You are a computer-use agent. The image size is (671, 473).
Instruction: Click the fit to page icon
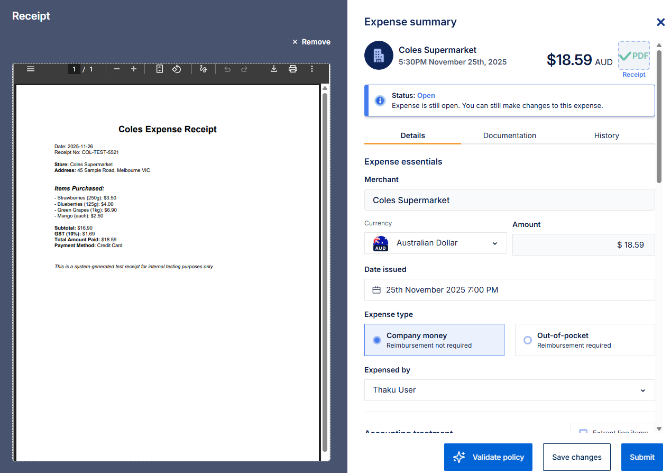coord(160,69)
